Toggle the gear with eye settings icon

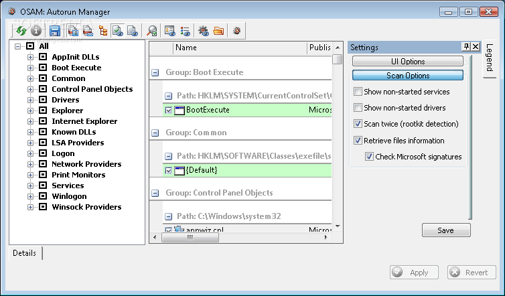(x=204, y=31)
